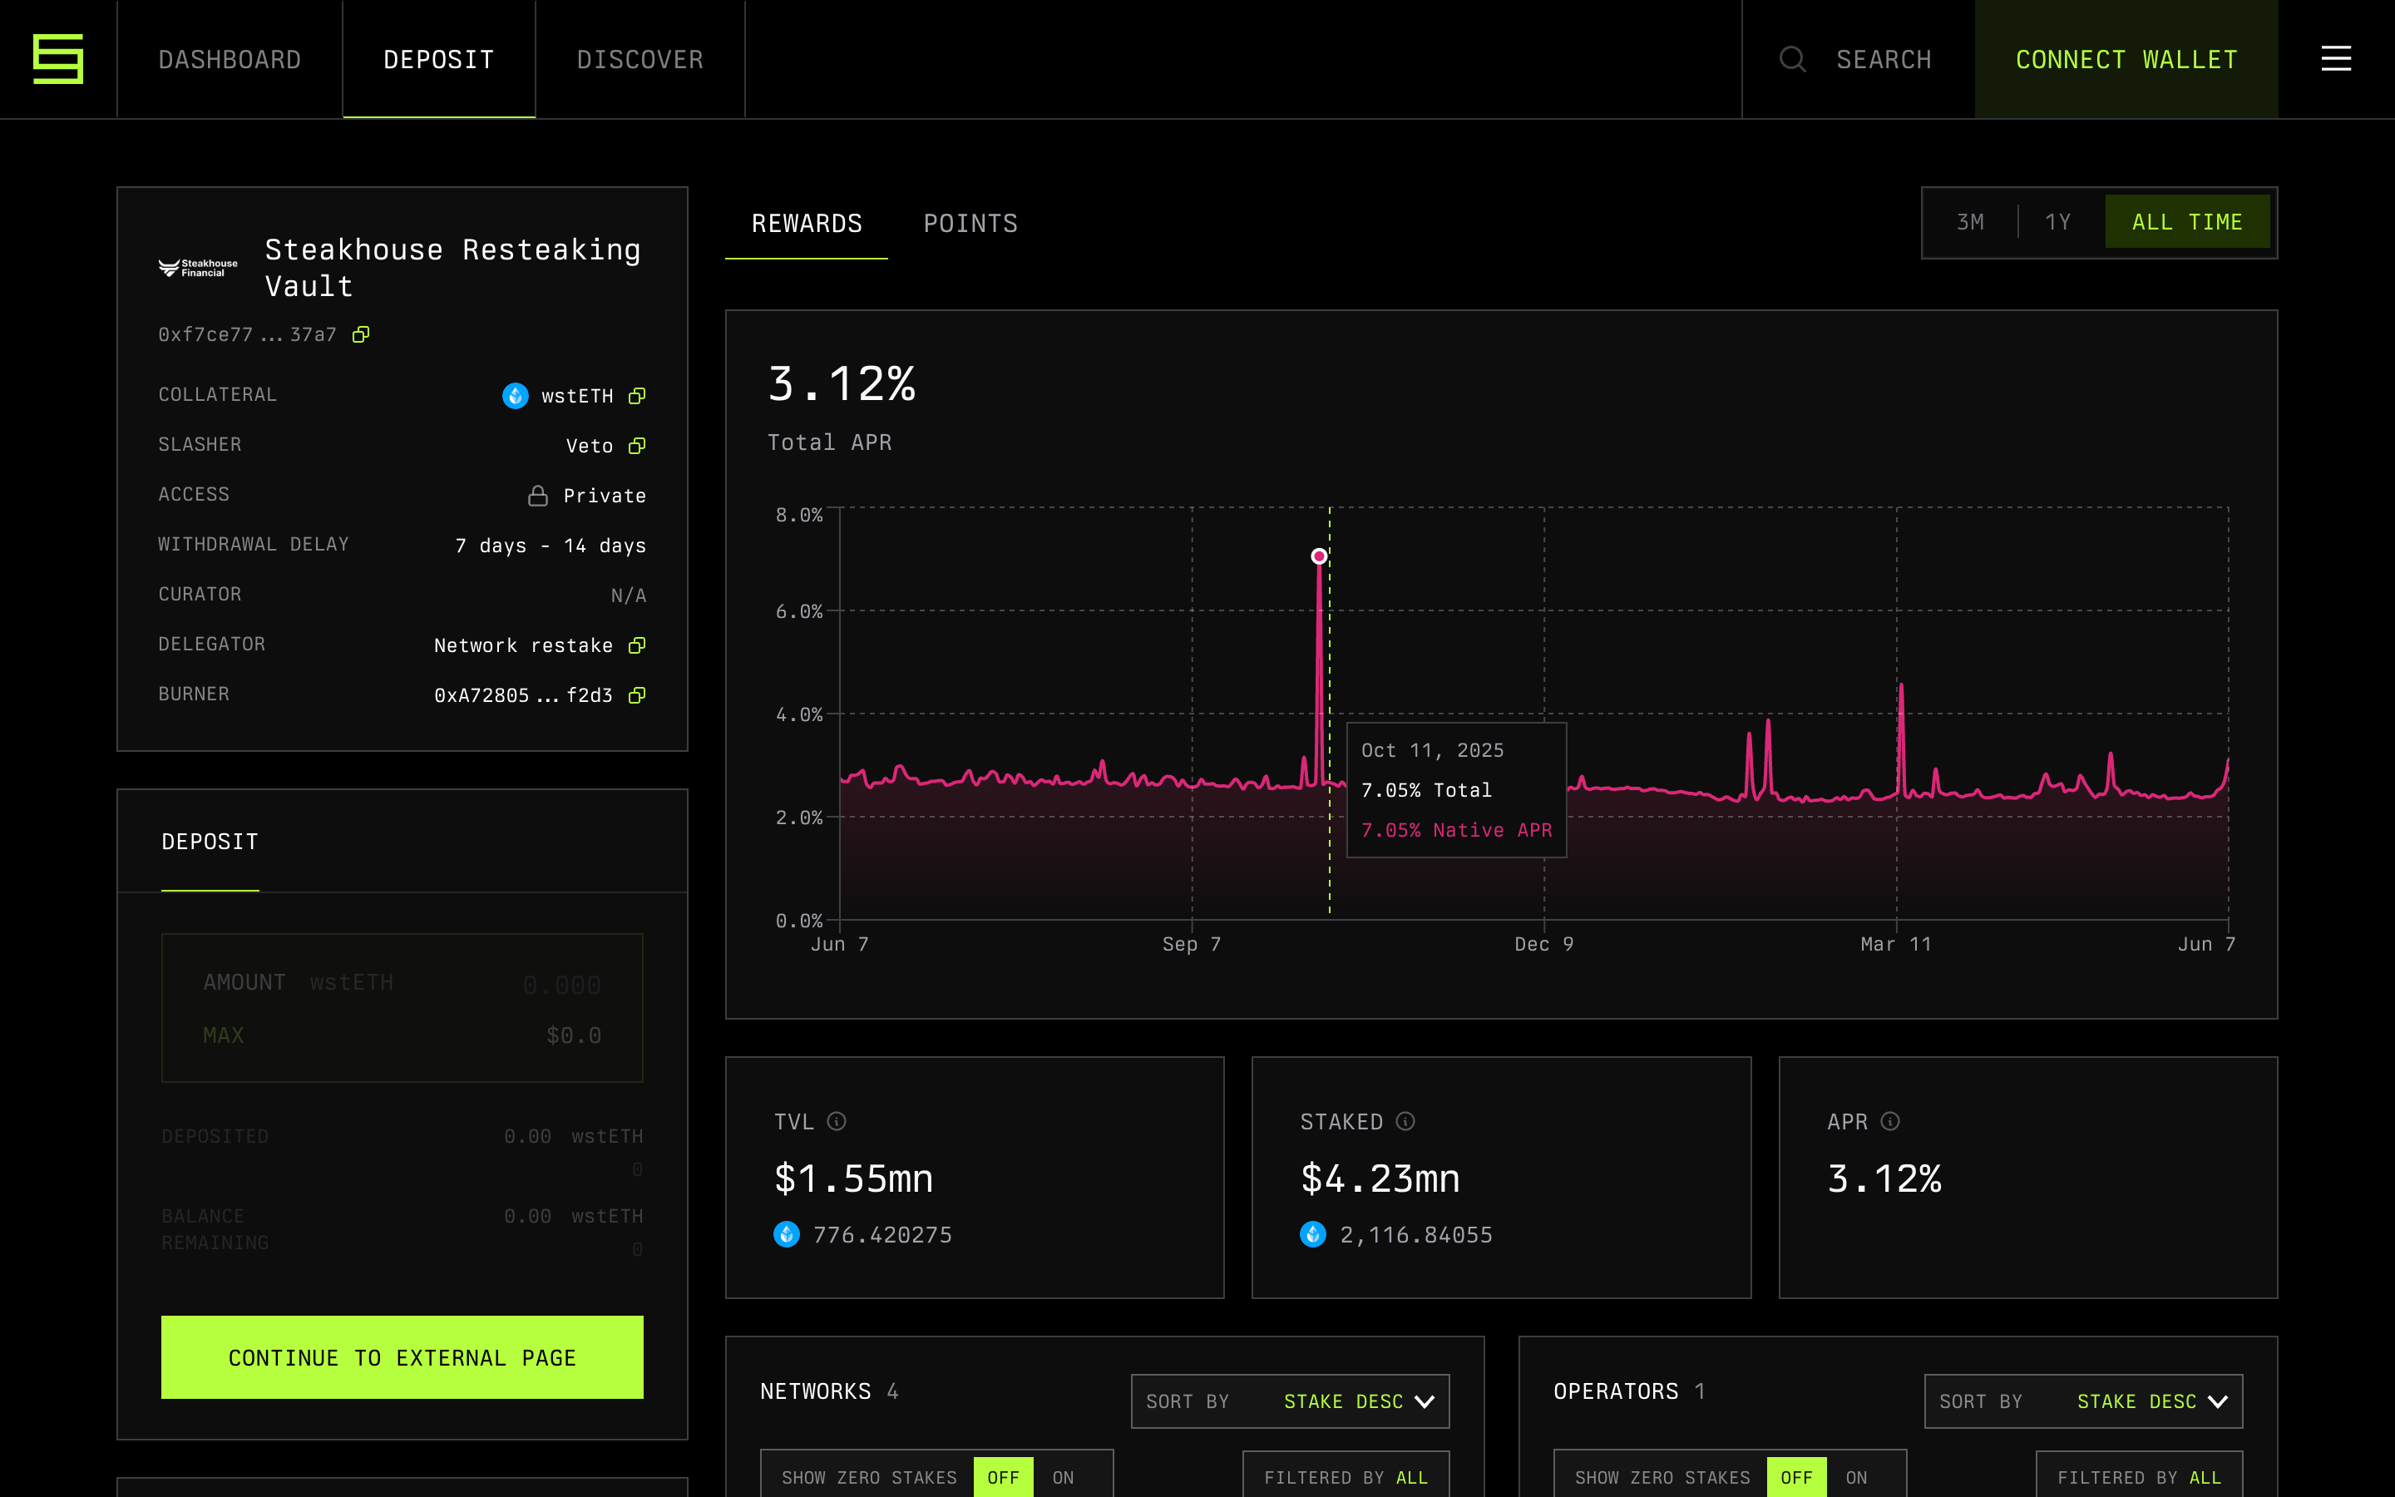
Task: Switch to the POINTS chart tab
Action: [x=970, y=224]
